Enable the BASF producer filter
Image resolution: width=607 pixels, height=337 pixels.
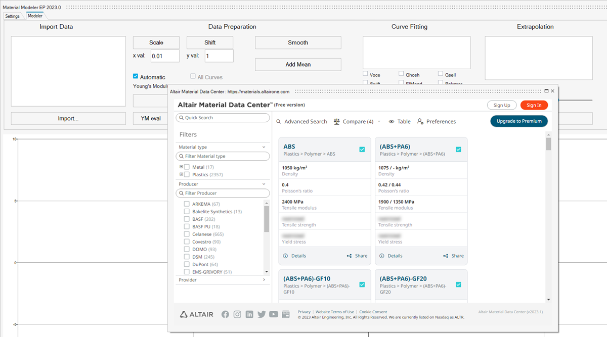[187, 219]
